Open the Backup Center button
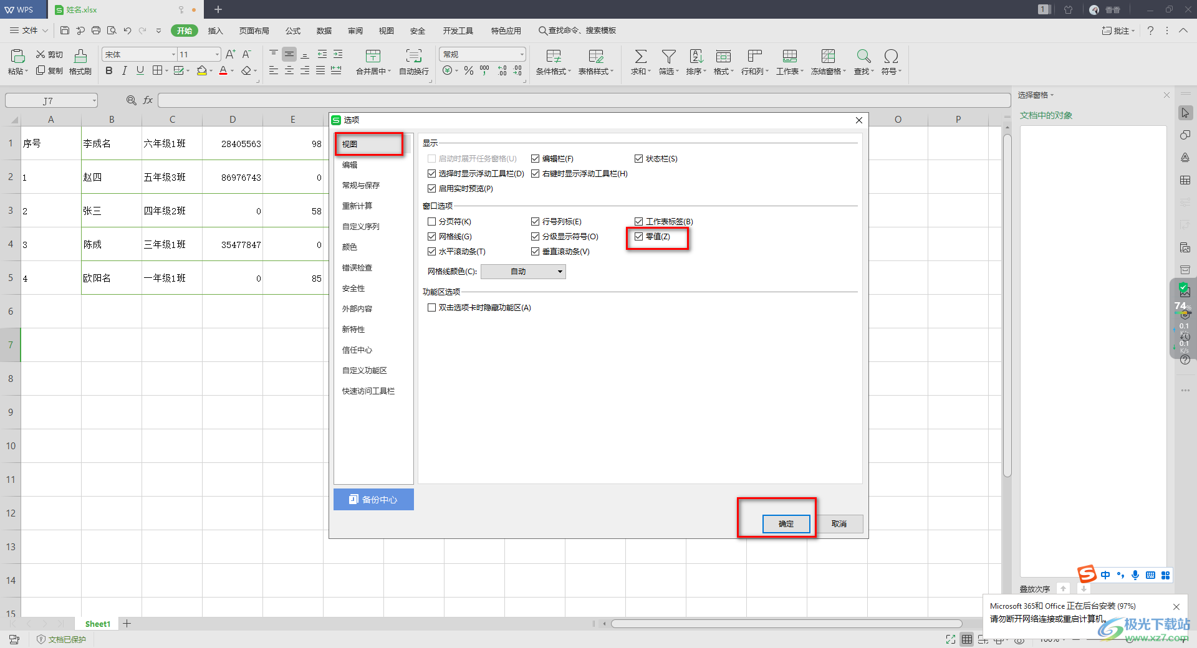The width and height of the screenshot is (1197, 648). (x=373, y=500)
